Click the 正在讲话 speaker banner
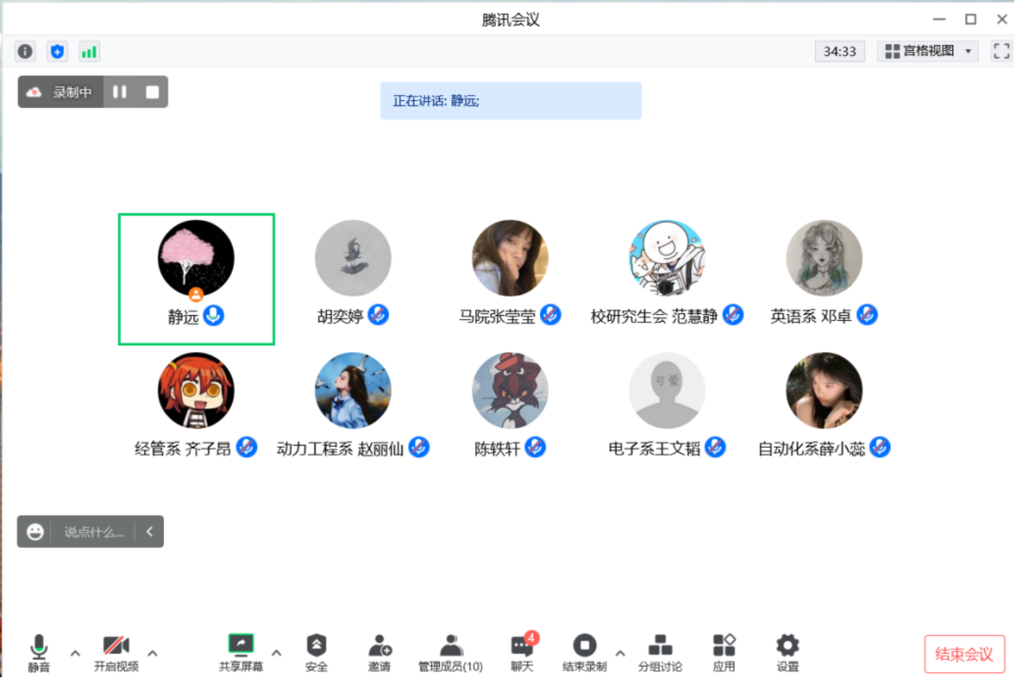The width and height of the screenshot is (1015, 678). (510, 100)
